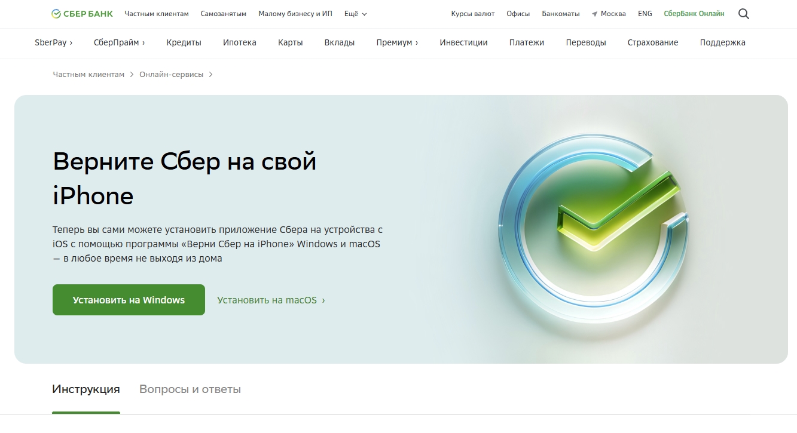
Task: Open Малому бизнесу и ИП section
Action: point(295,14)
